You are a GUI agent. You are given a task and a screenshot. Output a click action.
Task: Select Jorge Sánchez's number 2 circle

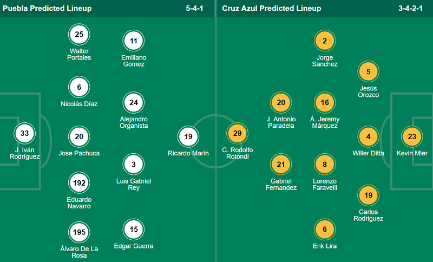point(325,41)
